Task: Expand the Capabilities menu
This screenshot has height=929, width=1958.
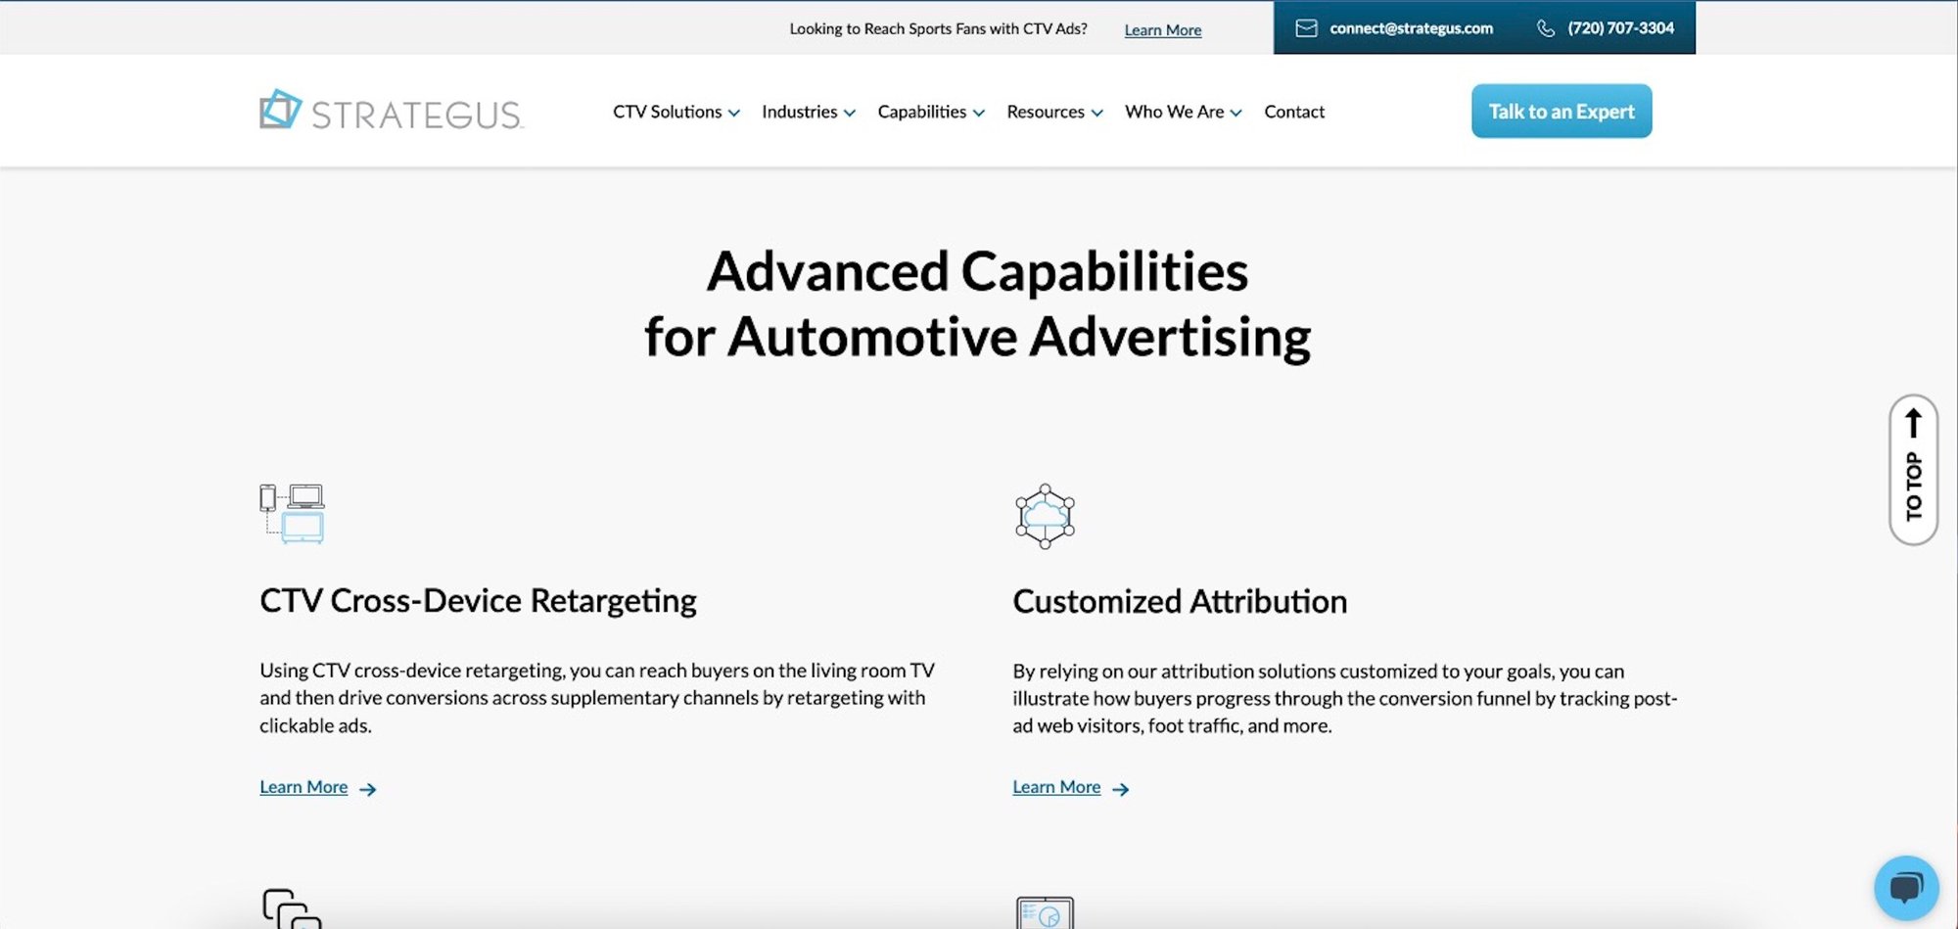Action: pos(930,112)
